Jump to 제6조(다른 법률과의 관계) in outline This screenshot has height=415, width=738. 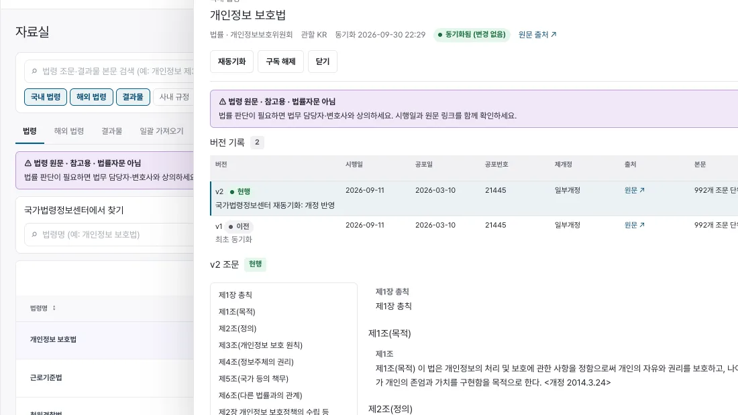point(260,396)
